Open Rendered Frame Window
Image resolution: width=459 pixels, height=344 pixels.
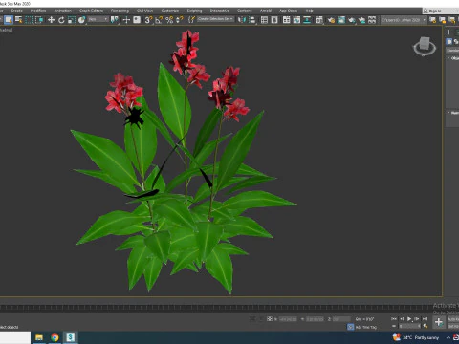coord(341,20)
